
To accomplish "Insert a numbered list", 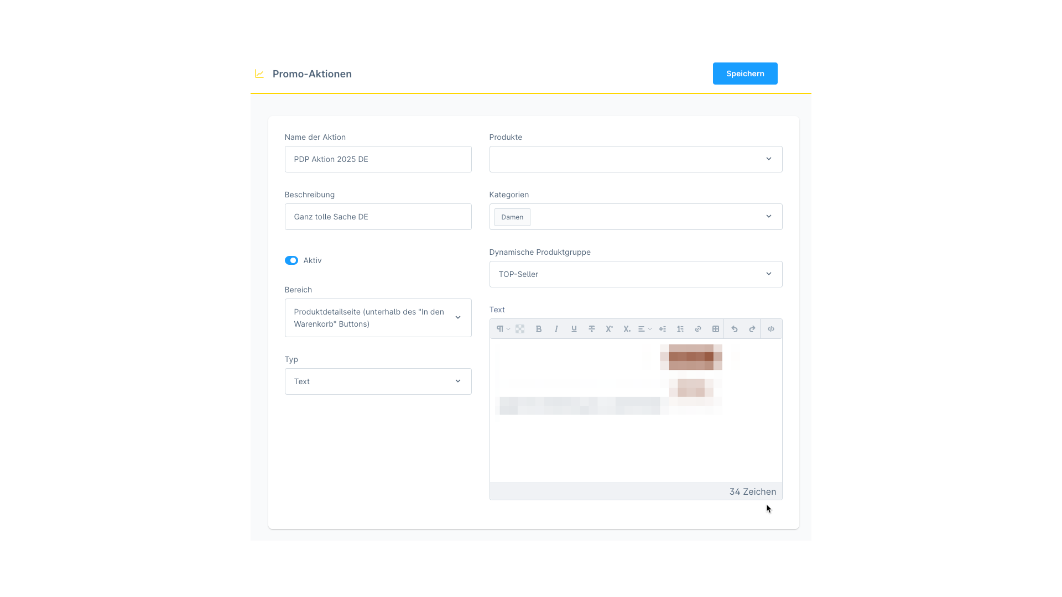I will pos(680,329).
